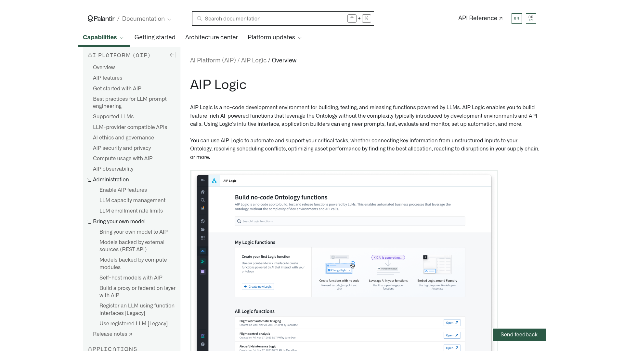Open LLM enrollment rate limits
This screenshot has width=624, height=351.
131,211
